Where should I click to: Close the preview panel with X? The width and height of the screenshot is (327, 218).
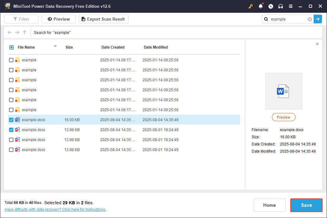pos(317,44)
